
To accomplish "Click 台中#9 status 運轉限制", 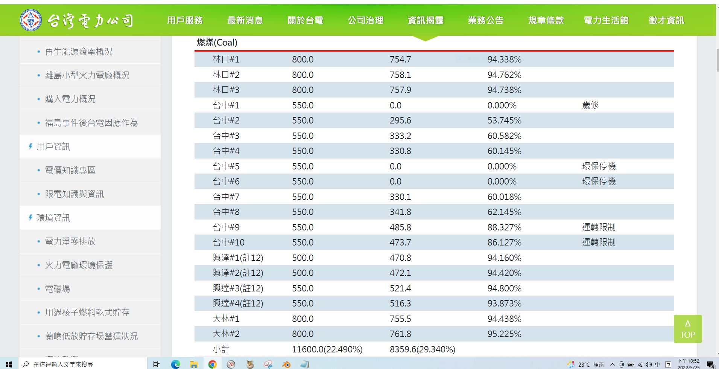I will click(599, 227).
